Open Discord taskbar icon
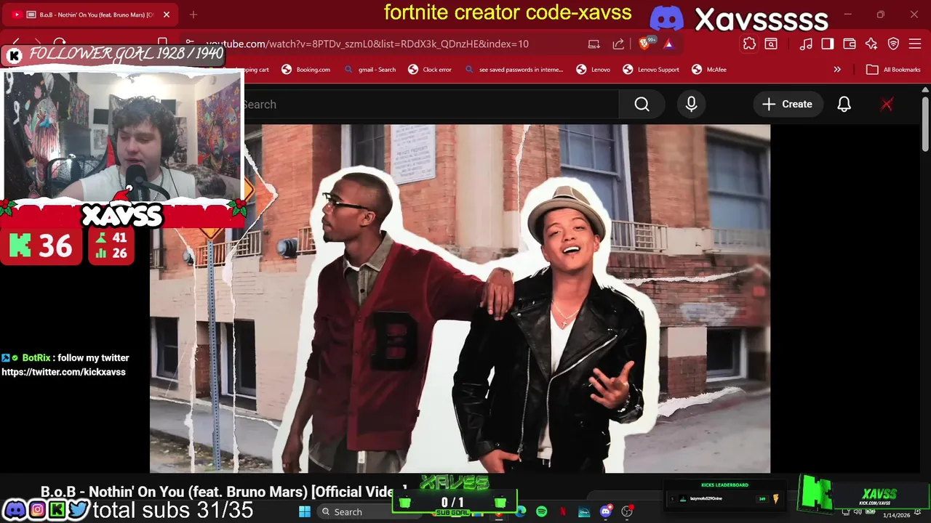 point(606,512)
